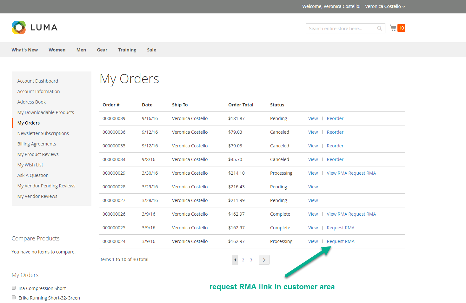Open My Wish List
The width and height of the screenshot is (466, 303).
point(30,165)
